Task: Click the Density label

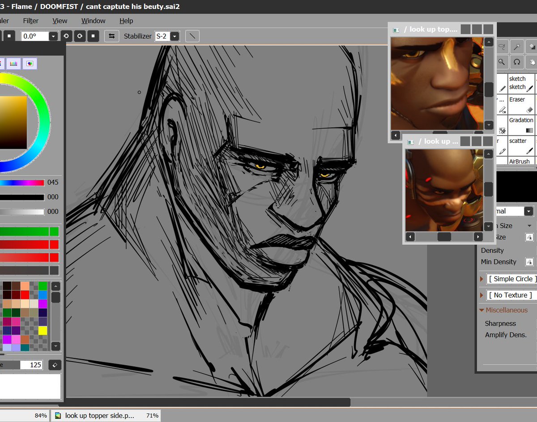Action: coord(492,250)
